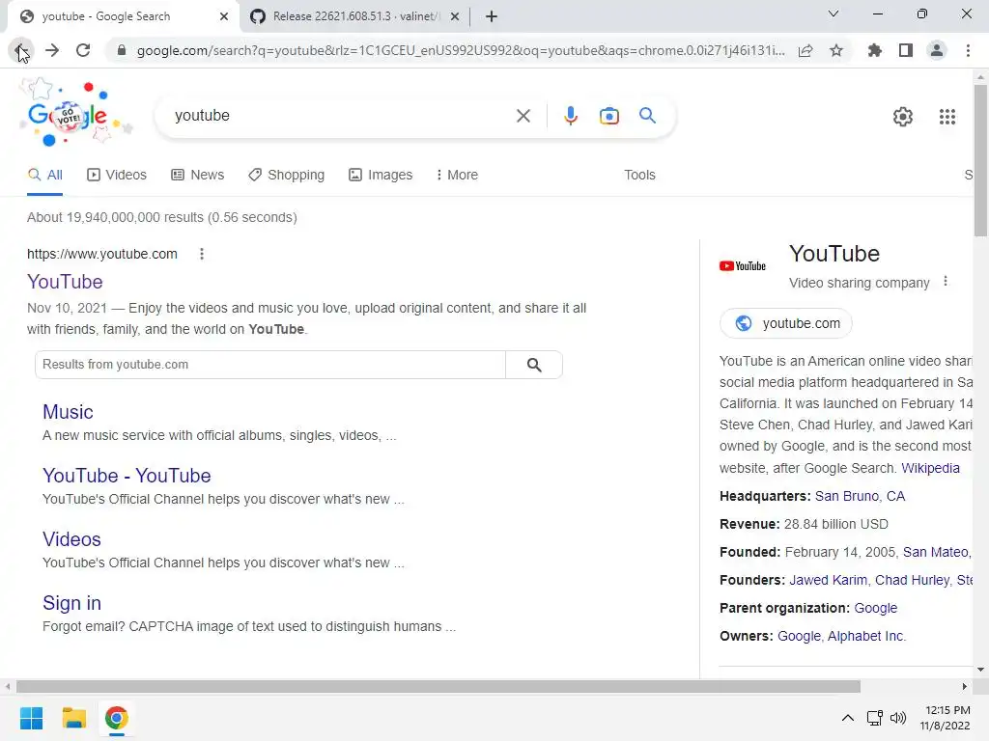The width and height of the screenshot is (989, 741).
Task: Open the main YouTube result title
Action: (65, 282)
